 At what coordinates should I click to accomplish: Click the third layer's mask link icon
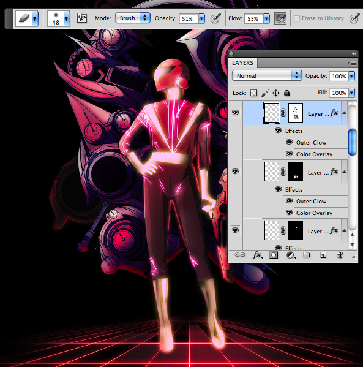(x=283, y=230)
